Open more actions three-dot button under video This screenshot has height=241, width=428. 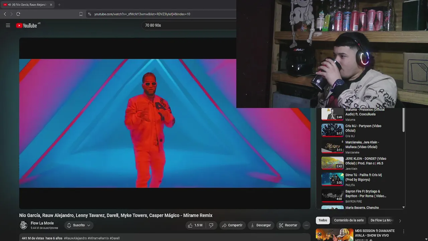tap(307, 225)
